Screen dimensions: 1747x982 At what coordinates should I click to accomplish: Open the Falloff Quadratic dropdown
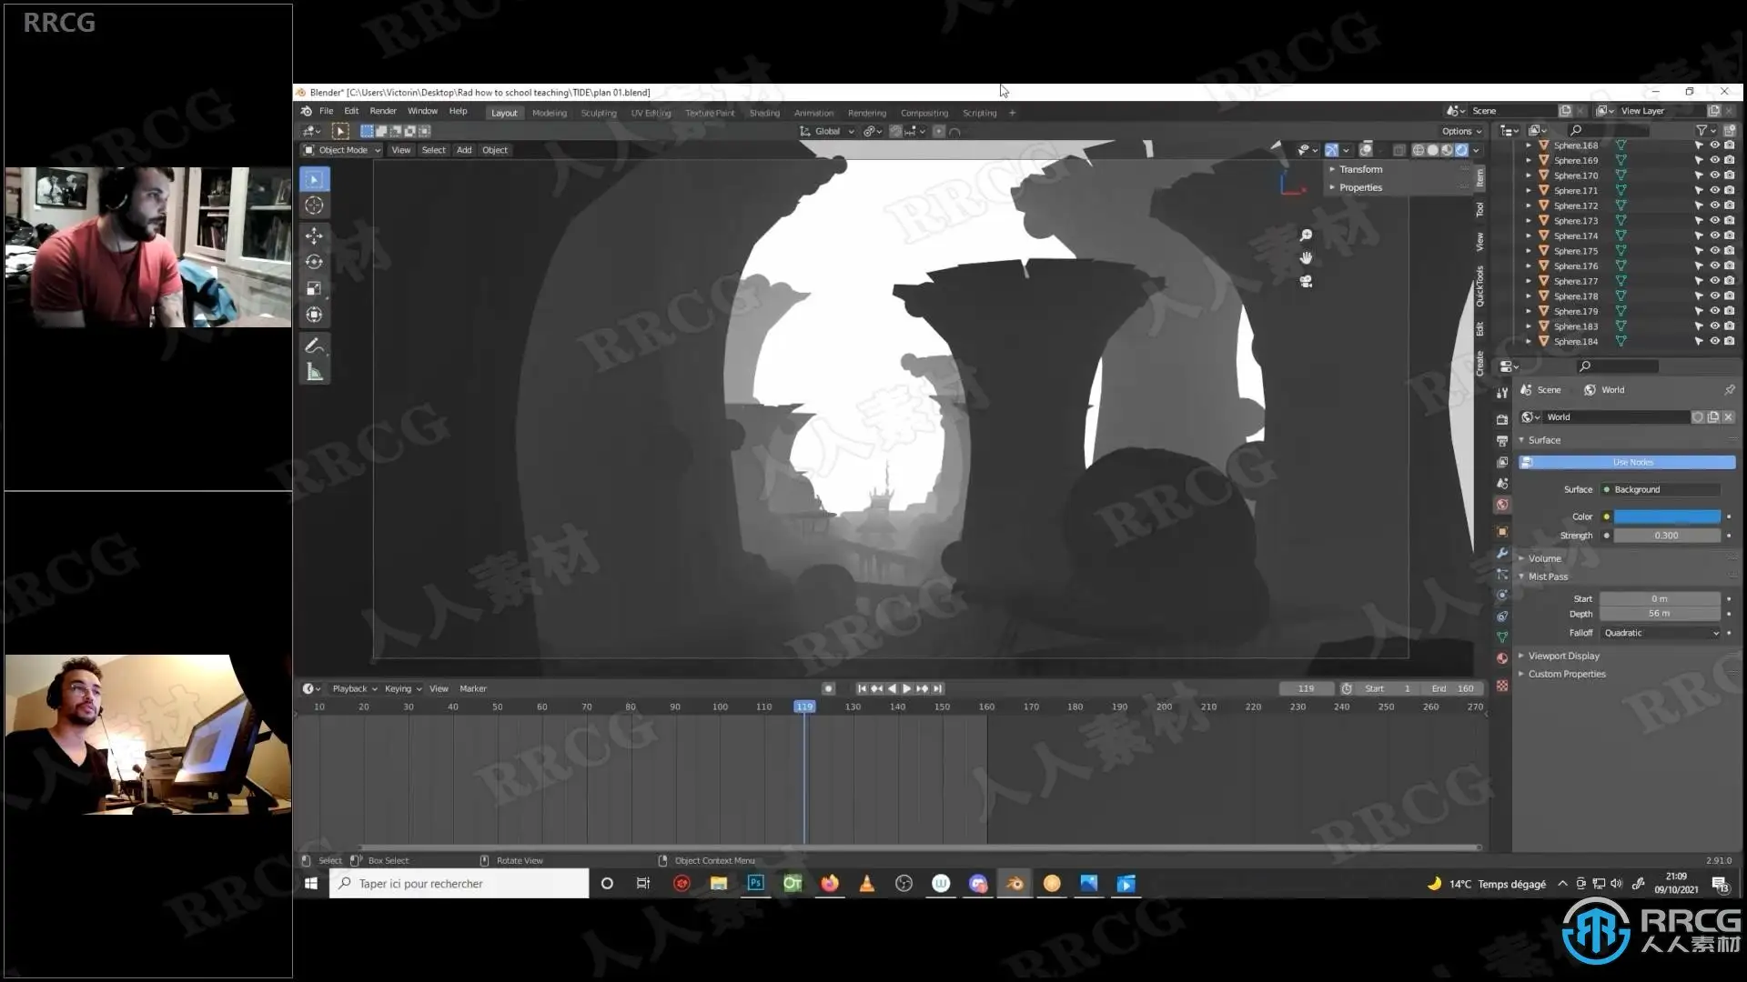pos(1661,633)
